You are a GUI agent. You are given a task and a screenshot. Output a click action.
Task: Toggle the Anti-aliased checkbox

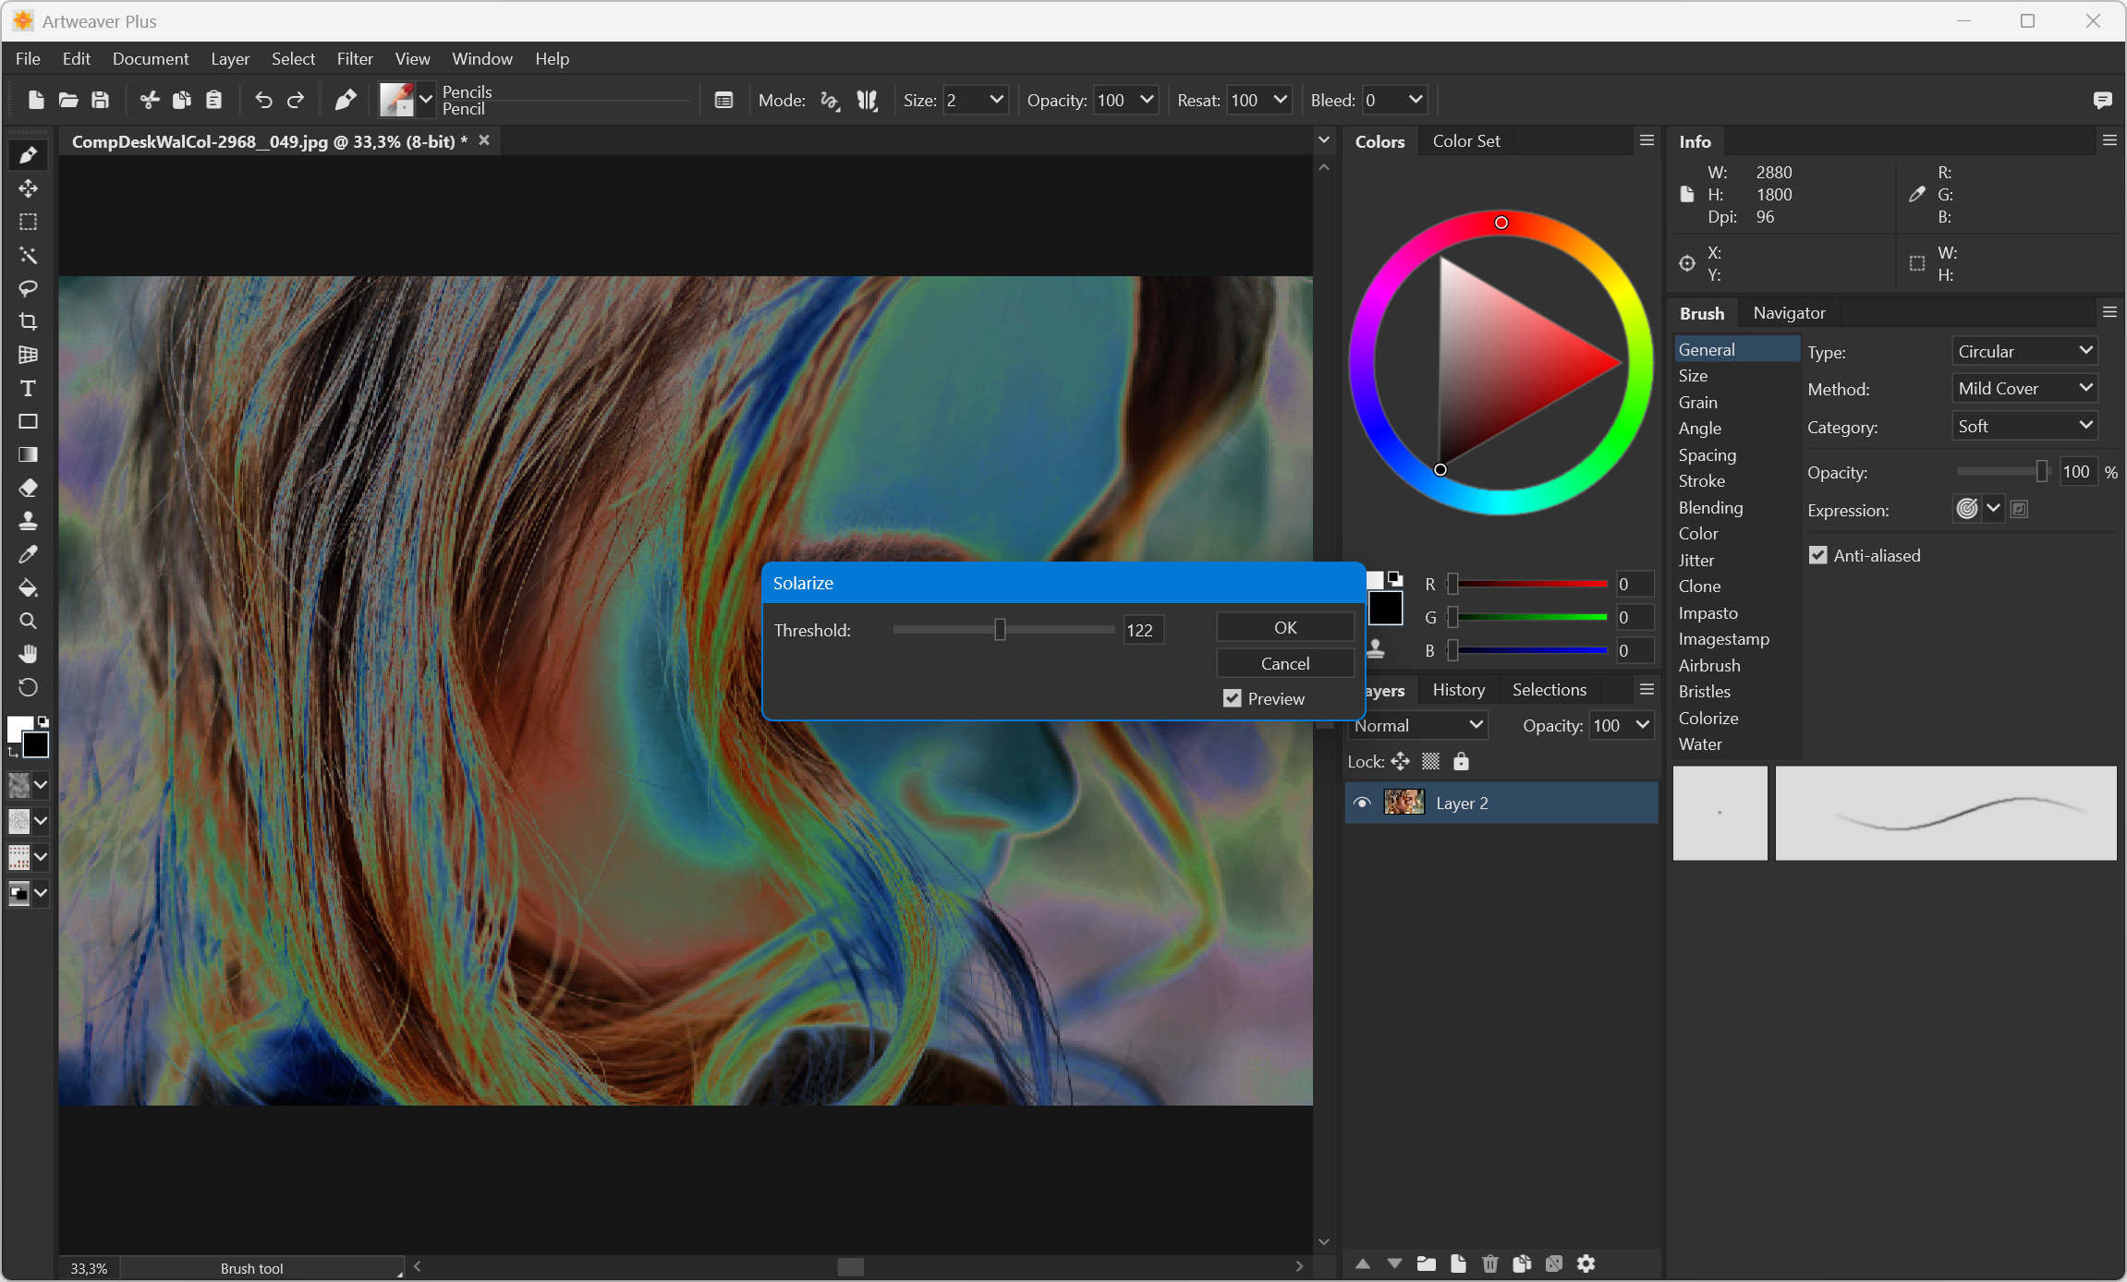pos(1817,555)
